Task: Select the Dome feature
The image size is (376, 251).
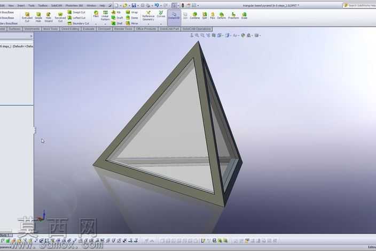Action: coord(132,18)
